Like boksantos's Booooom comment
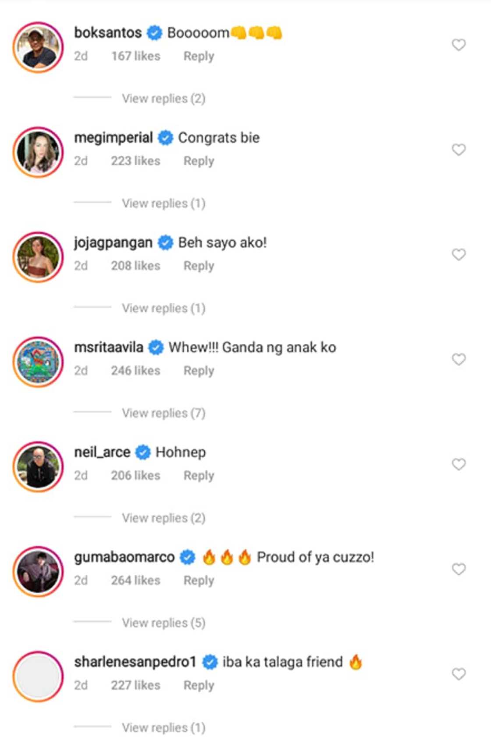 [x=459, y=45]
